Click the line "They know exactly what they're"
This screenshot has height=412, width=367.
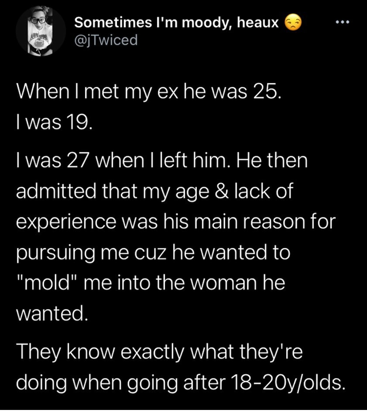(x=159, y=352)
